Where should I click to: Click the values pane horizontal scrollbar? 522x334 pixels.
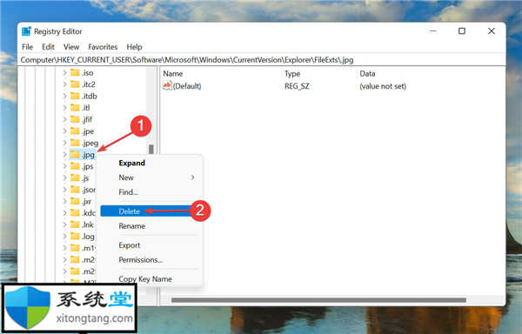[x=318, y=300]
